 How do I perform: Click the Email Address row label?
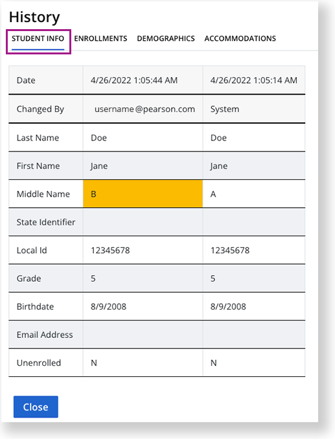(x=45, y=335)
